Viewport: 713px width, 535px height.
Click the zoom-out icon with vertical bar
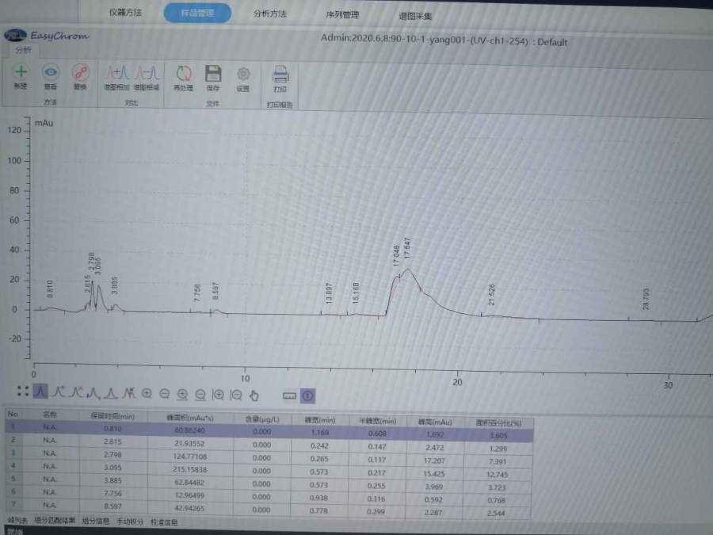click(x=236, y=396)
